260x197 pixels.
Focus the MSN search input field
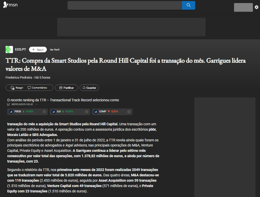click(125, 5)
